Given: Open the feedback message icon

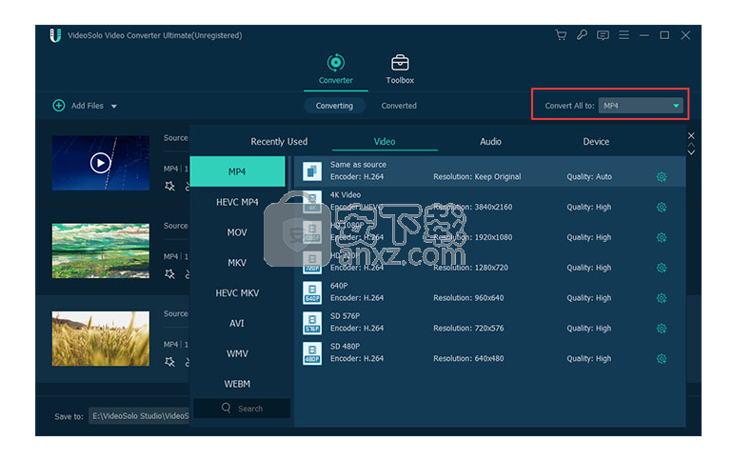Looking at the screenshot, I should [x=603, y=35].
